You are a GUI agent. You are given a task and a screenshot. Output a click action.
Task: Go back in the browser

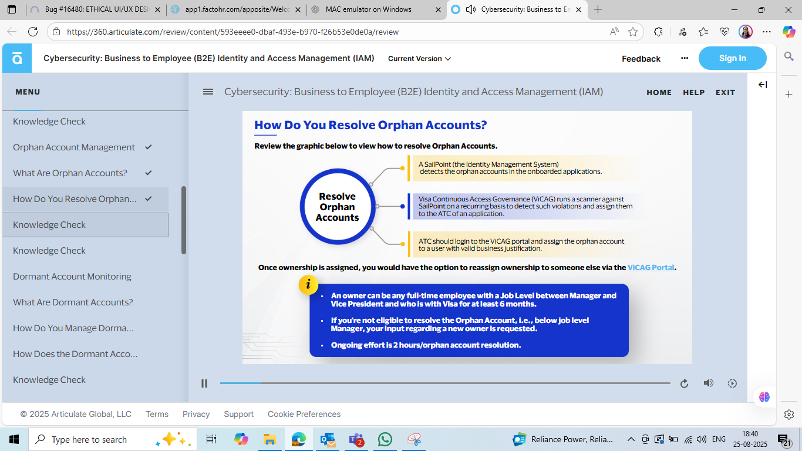(12, 32)
